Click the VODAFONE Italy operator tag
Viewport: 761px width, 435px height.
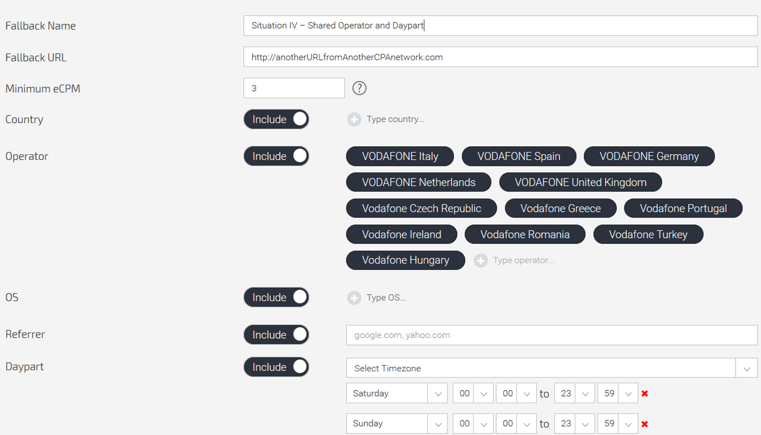point(400,157)
